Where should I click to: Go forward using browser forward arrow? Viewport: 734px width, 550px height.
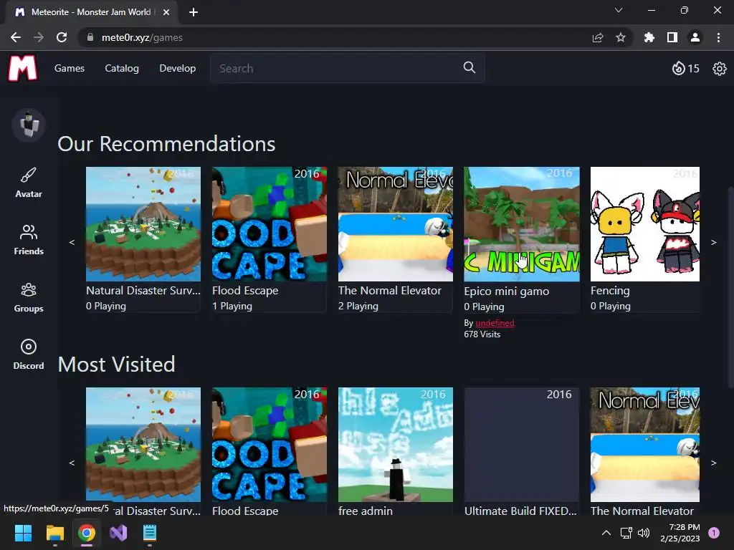pyautogui.click(x=39, y=37)
